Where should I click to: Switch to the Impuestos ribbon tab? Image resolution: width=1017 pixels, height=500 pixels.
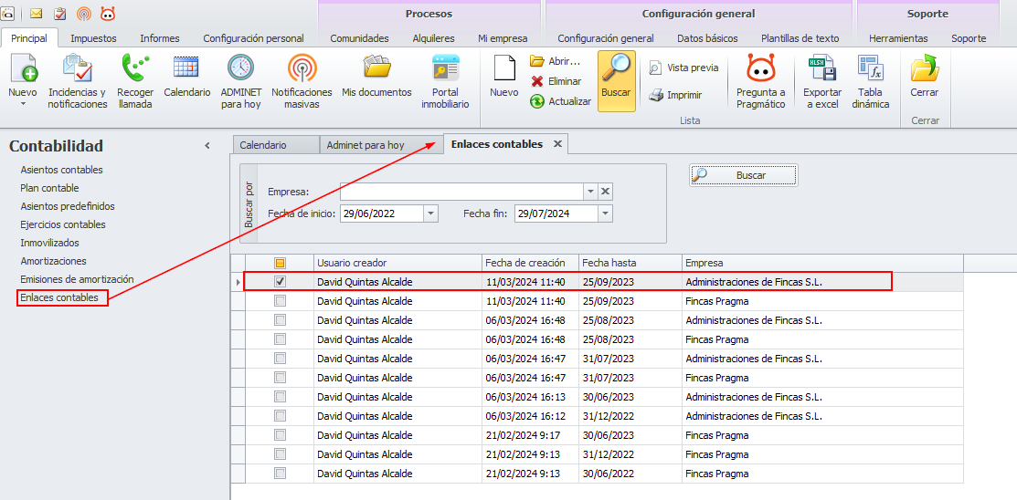coord(93,38)
